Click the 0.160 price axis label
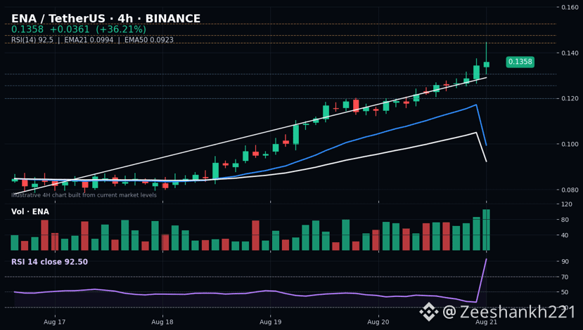Viewport: 583px width, 330px height. (570, 8)
